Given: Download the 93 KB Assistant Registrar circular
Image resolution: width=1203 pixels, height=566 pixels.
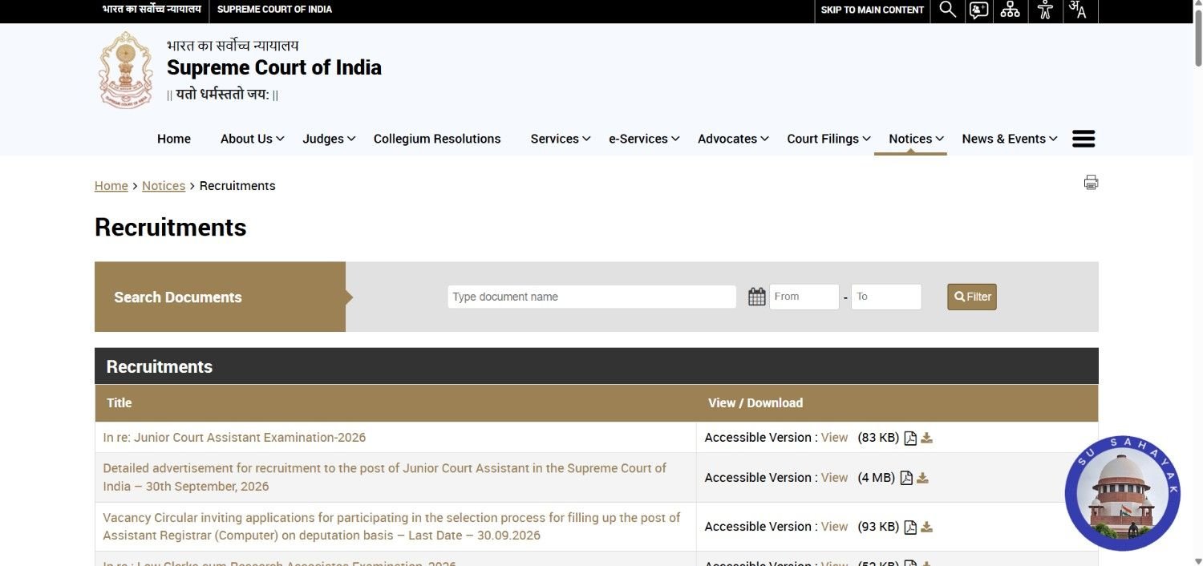Looking at the screenshot, I should [x=927, y=527].
